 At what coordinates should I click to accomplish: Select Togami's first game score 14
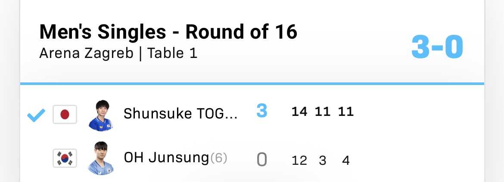[299, 112]
